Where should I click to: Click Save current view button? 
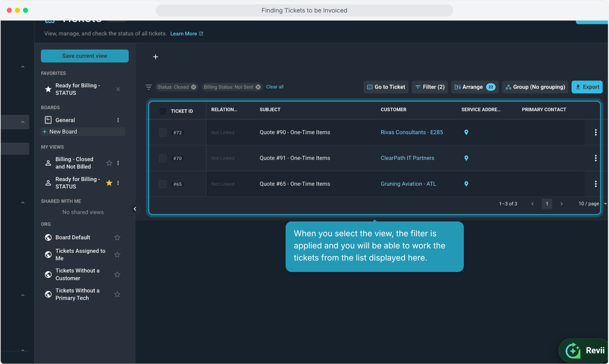coord(85,56)
